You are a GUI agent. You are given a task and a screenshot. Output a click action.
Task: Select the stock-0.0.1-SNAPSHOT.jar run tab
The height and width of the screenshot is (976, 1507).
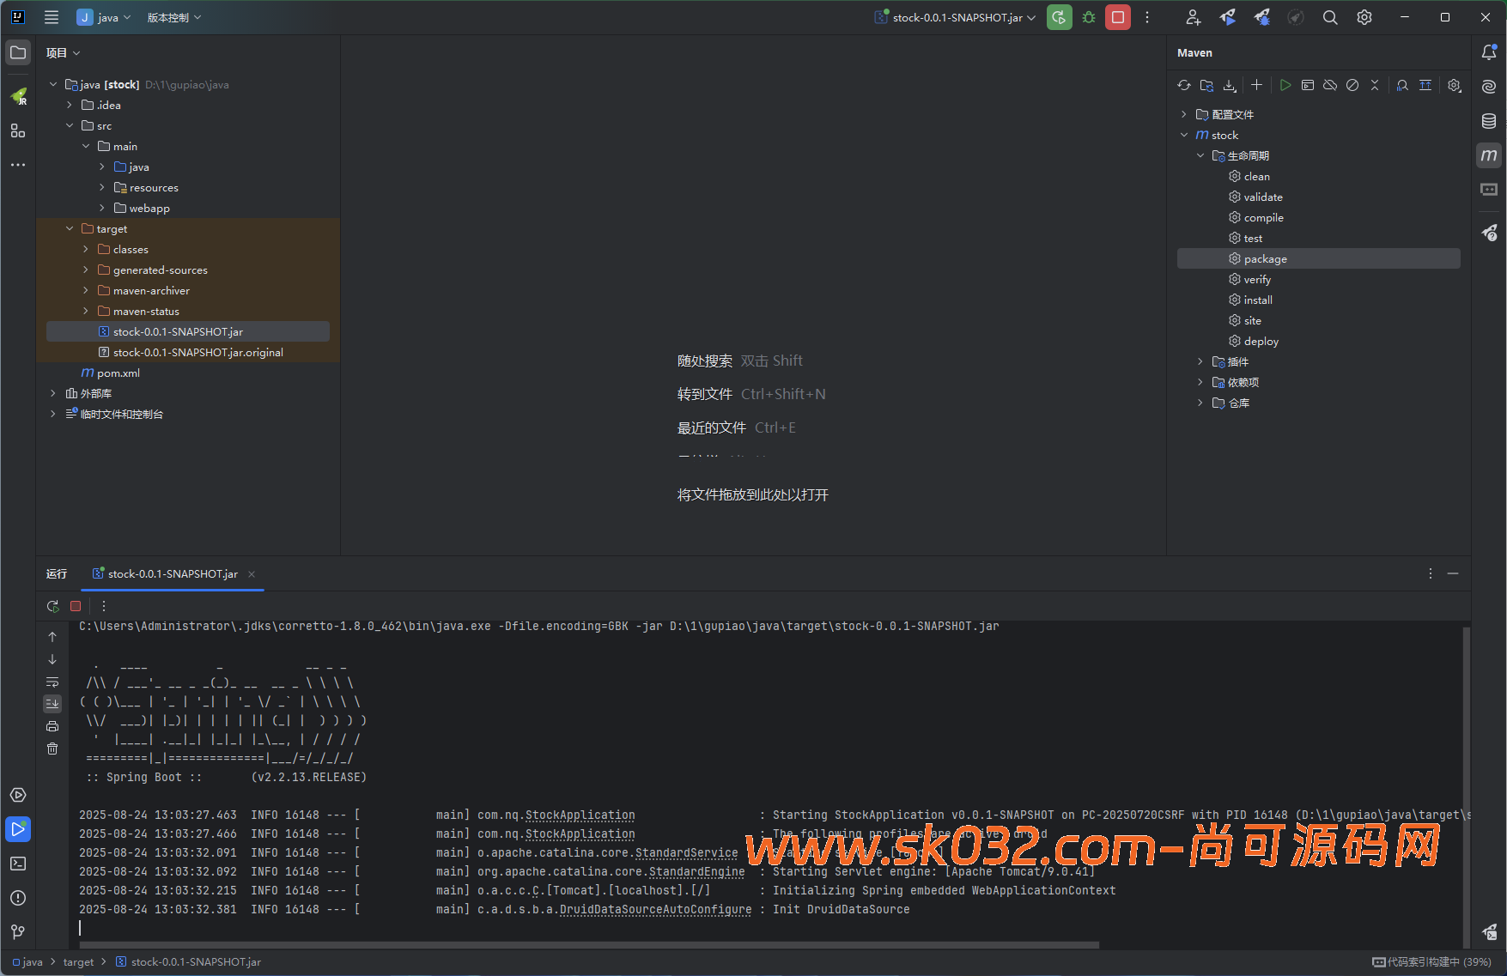tap(172, 573)
